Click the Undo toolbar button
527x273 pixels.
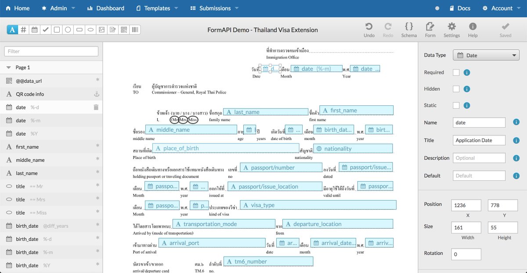pos(369,30)
